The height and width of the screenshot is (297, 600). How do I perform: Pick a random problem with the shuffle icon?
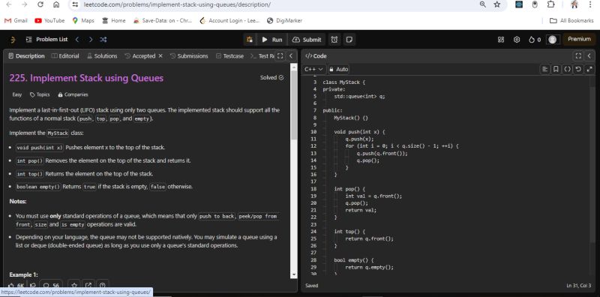pyautogui.click(x=103, y=40)
